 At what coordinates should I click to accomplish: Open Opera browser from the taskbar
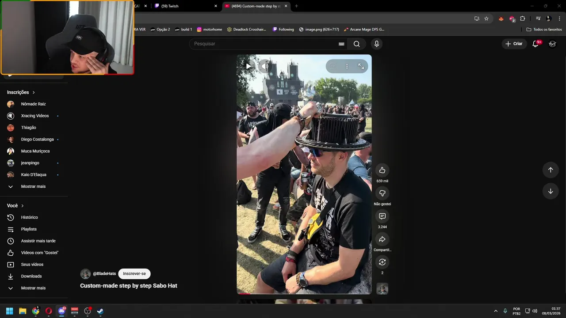tap(49, 311)
